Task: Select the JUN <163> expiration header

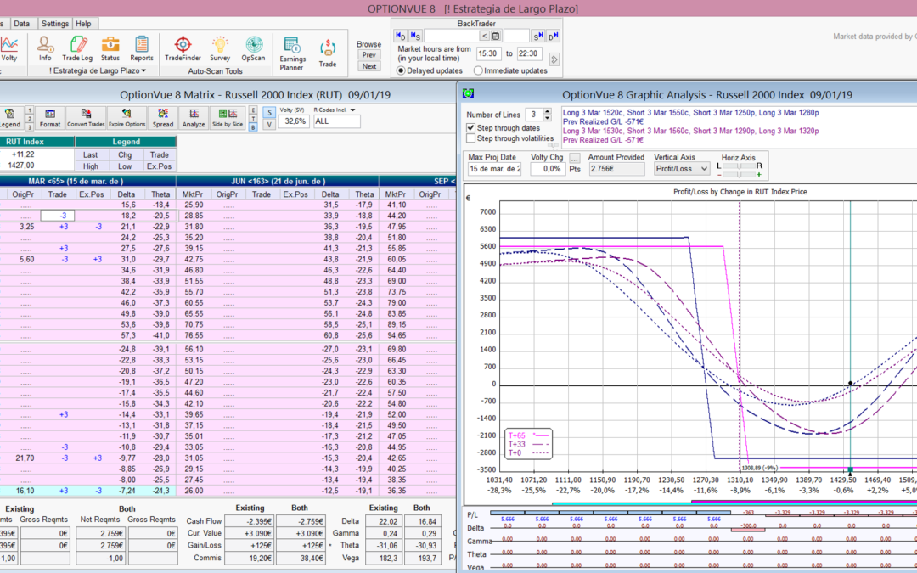Action: [x=278, y=182]
